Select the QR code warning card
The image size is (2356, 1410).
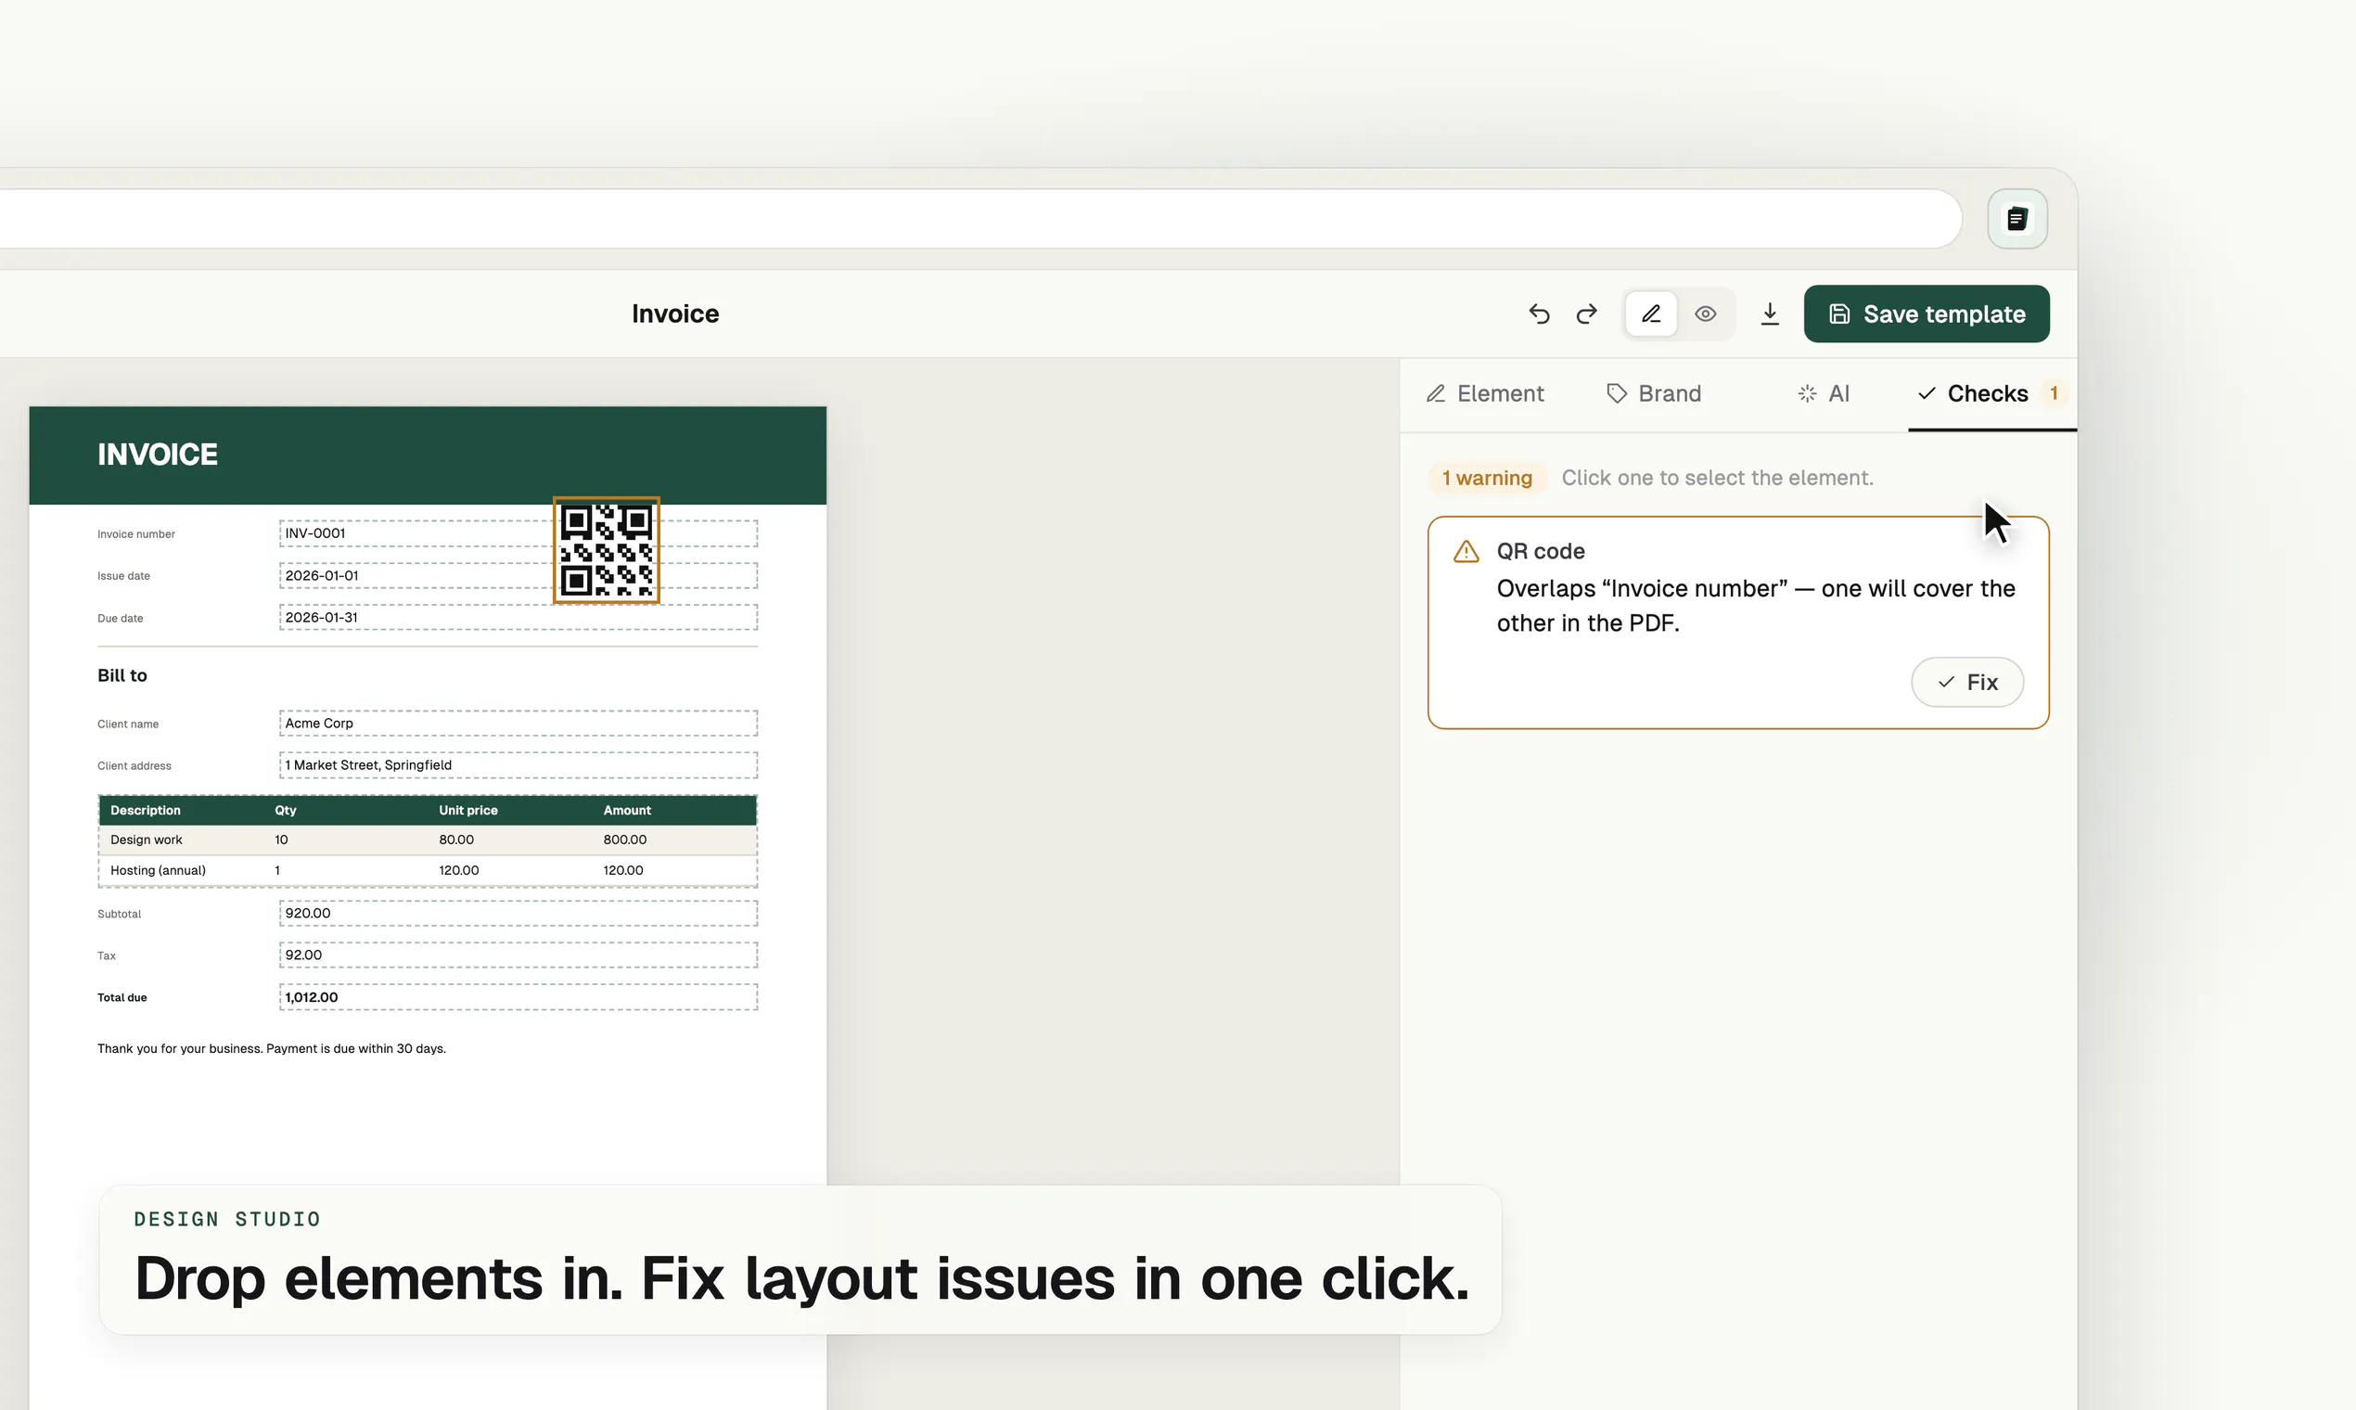(x=1737, y=622)
